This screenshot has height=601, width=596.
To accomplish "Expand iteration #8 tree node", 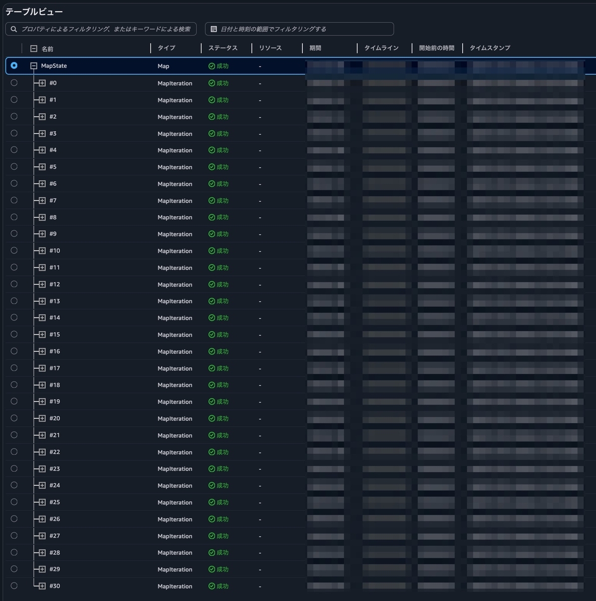I will click(x=42, y=217).
